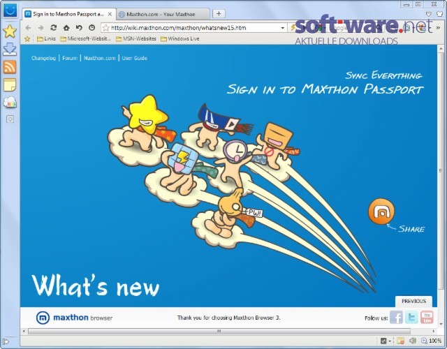Open the Twitter follow icon

tap(411, 318)
